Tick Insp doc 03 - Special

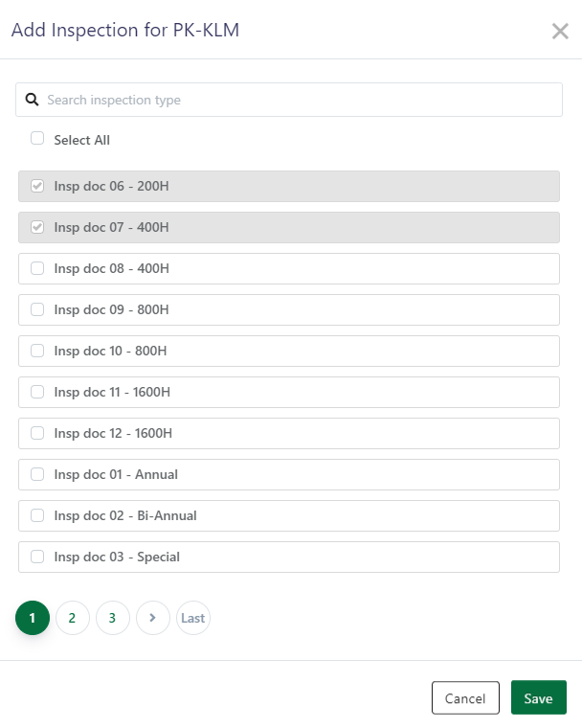(37, 557)
